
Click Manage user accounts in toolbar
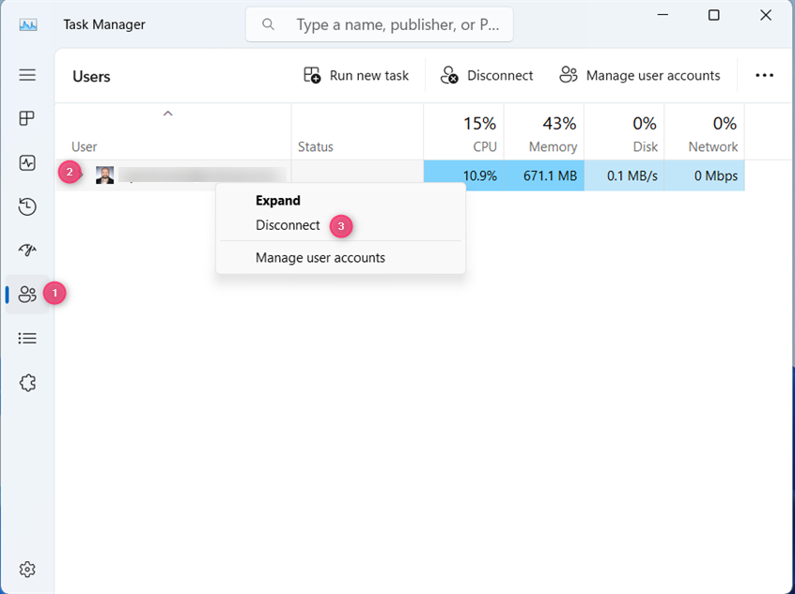tap(639, 75)
